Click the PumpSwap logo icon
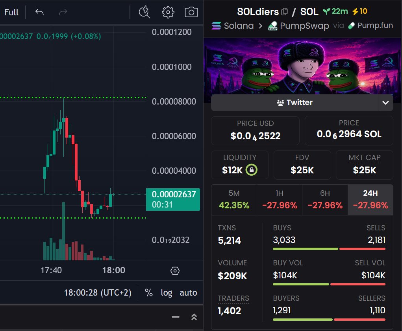This screenshot has height=331, width=402. [x=273, y=26]
